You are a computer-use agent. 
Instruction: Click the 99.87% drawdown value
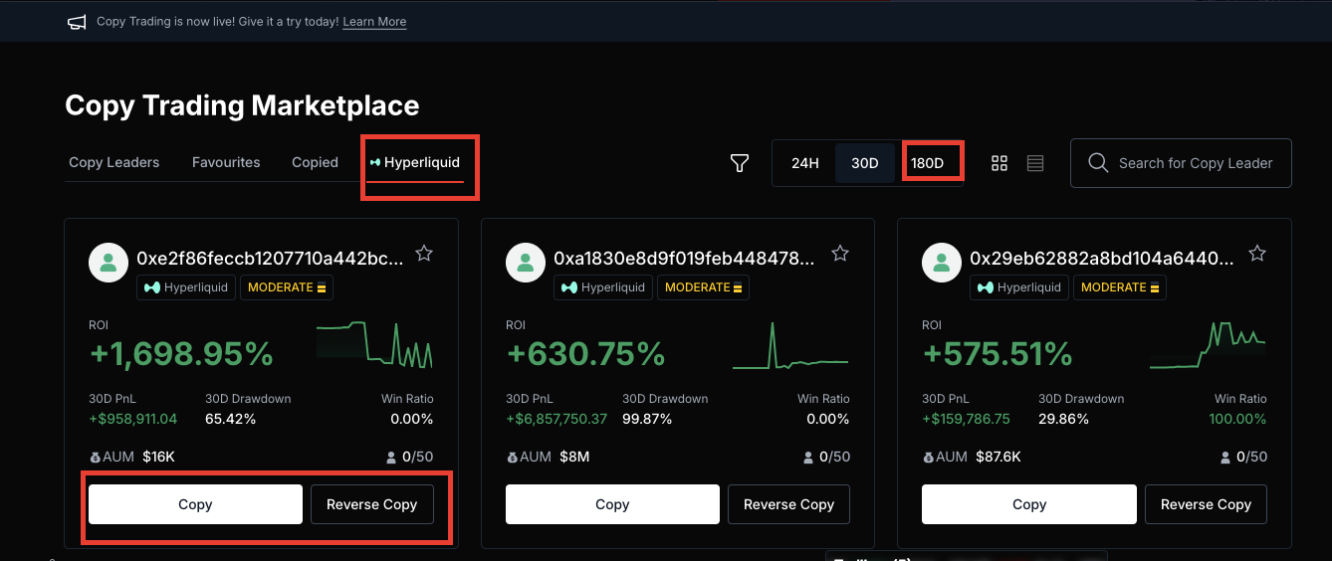point(647,419)
